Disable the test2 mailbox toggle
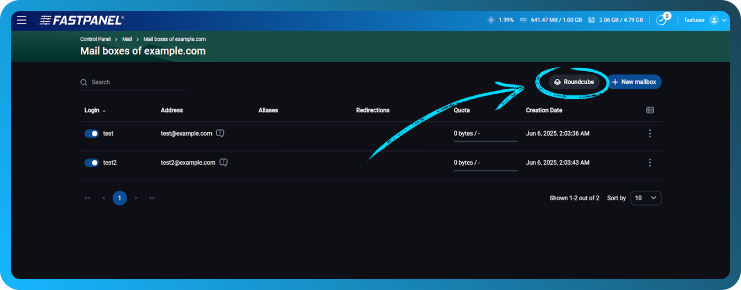The height and width of the screenshot is (290, 741). coord(91,163)
